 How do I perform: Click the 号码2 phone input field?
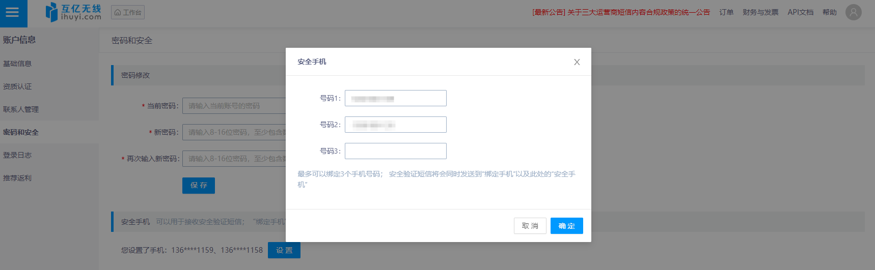point(395,125)
